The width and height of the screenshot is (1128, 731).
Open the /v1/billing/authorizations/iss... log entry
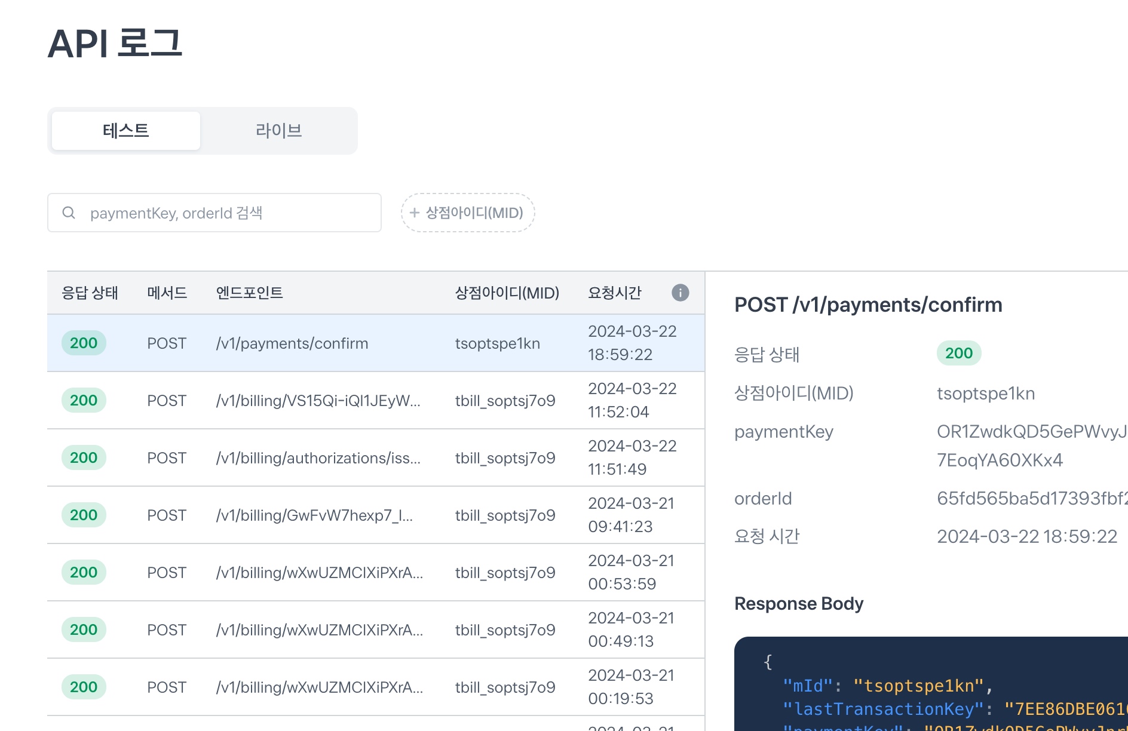318,458
